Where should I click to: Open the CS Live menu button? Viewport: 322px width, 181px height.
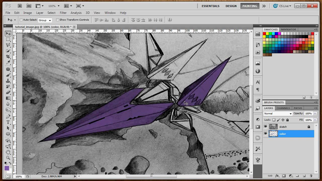pyautogui.click(x=282, y=6)
